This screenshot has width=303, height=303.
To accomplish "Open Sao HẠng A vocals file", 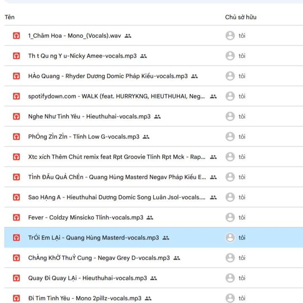I will (116, 197).
